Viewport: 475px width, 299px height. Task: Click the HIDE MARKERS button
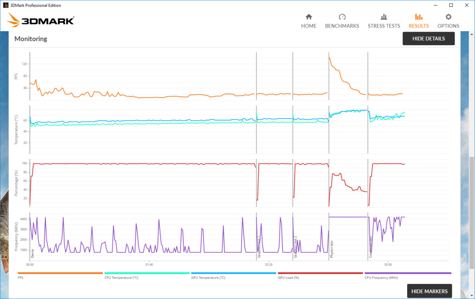pos(429,291)
